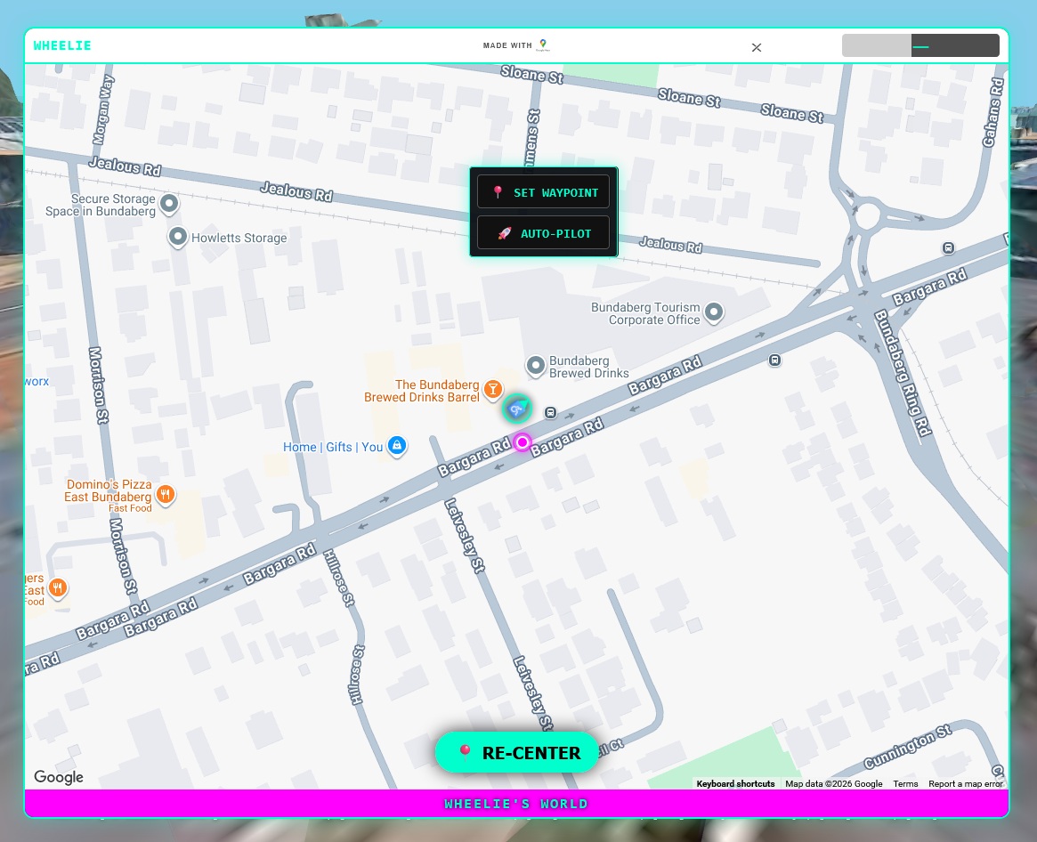Select bus stop icon south of Tourism Office

[774, 360]
